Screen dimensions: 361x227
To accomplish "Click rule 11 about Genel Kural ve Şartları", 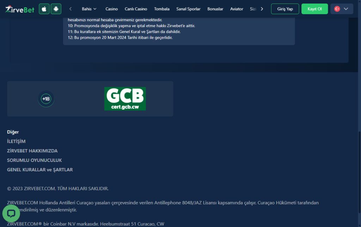I will 124,32.
